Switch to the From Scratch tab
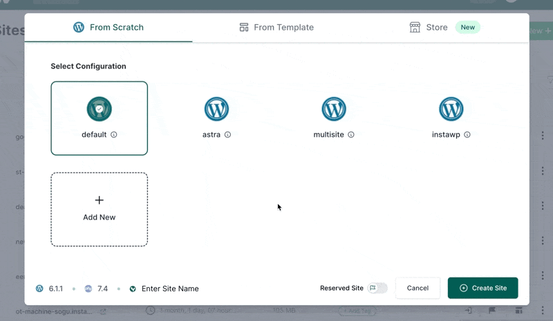Image resolution: width=553 pixels, height=321 pixels. click(109, 28)
